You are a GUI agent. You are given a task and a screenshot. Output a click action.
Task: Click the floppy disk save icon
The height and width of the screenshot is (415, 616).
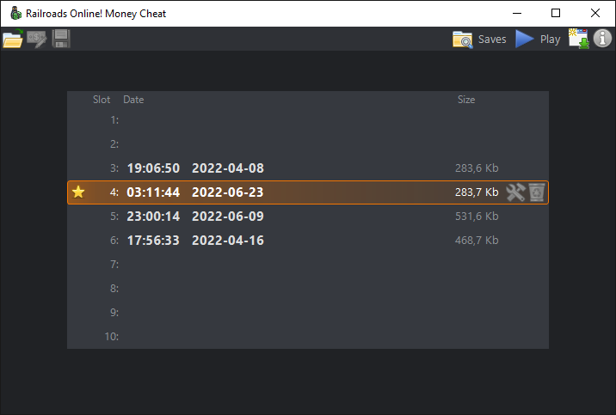(x=61, y=39)
